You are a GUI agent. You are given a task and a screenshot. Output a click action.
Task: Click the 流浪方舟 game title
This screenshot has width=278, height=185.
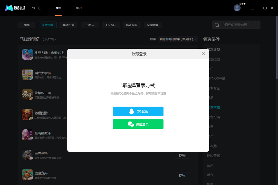click(41, 173)
